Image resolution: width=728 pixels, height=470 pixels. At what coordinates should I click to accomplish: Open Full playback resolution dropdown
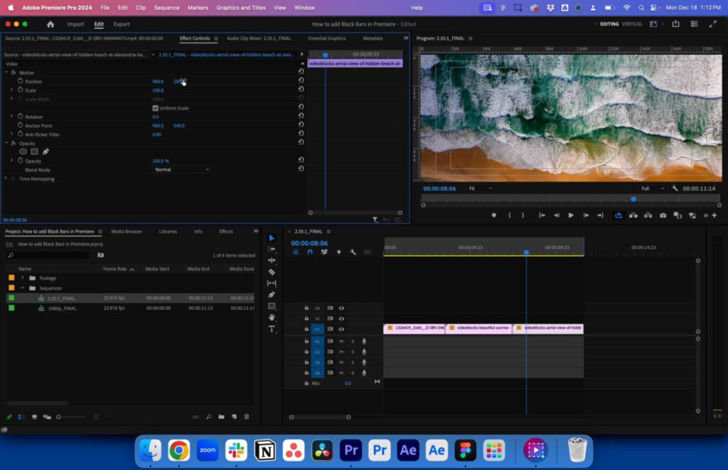pos(653,189)
